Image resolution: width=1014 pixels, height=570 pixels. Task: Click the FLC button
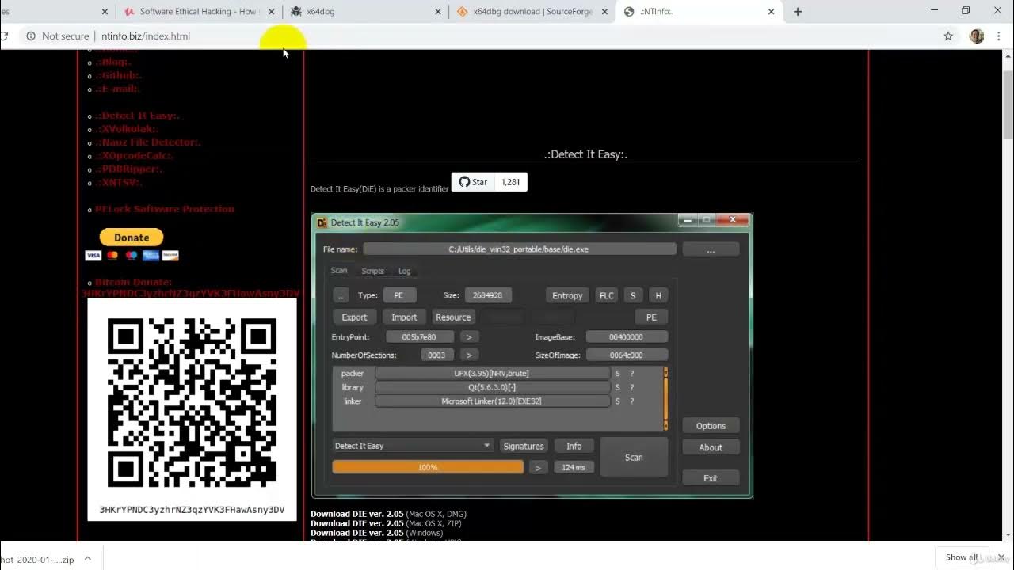pos(606,295)
